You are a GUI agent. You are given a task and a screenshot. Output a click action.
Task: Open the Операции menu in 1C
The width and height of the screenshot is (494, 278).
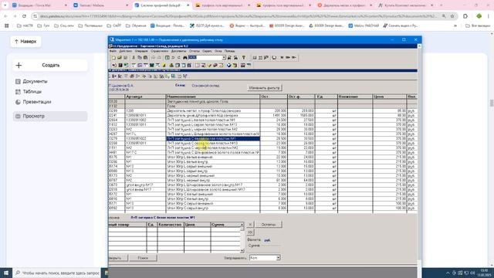(141, 51)
